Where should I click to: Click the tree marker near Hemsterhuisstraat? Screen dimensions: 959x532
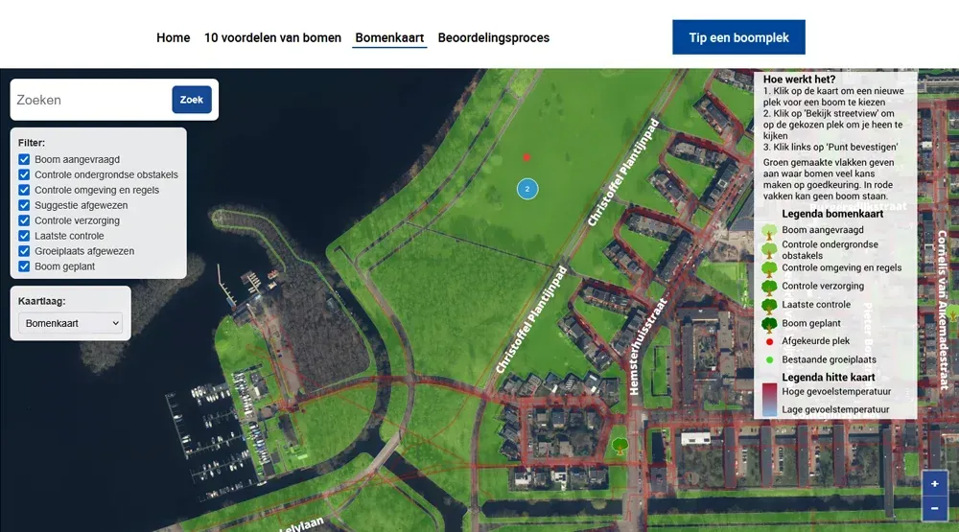[620, 446]
